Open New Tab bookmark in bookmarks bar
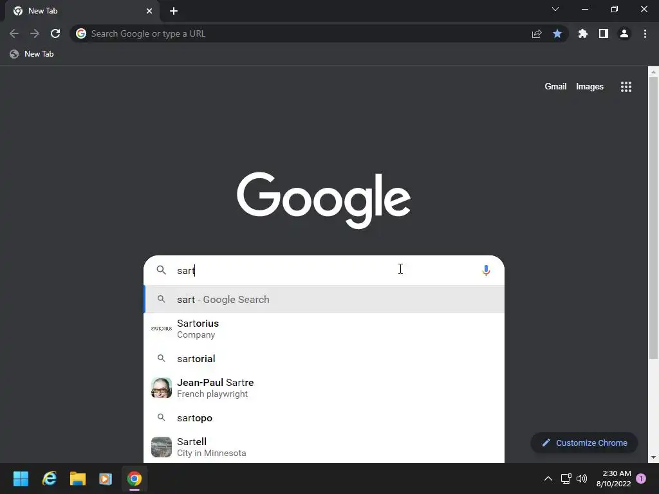 pos(32,54)
